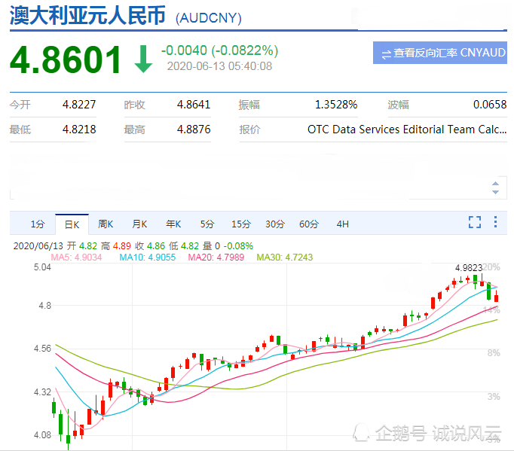Screen dimensions: 514x451
Task: Click the 最高 value 4.8876
Action: tap(194, 130)
